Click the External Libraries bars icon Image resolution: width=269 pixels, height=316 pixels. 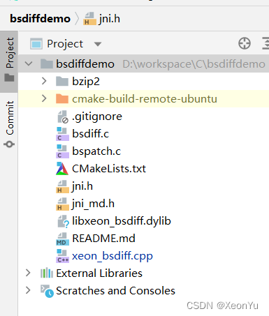(x=47, y=273)
